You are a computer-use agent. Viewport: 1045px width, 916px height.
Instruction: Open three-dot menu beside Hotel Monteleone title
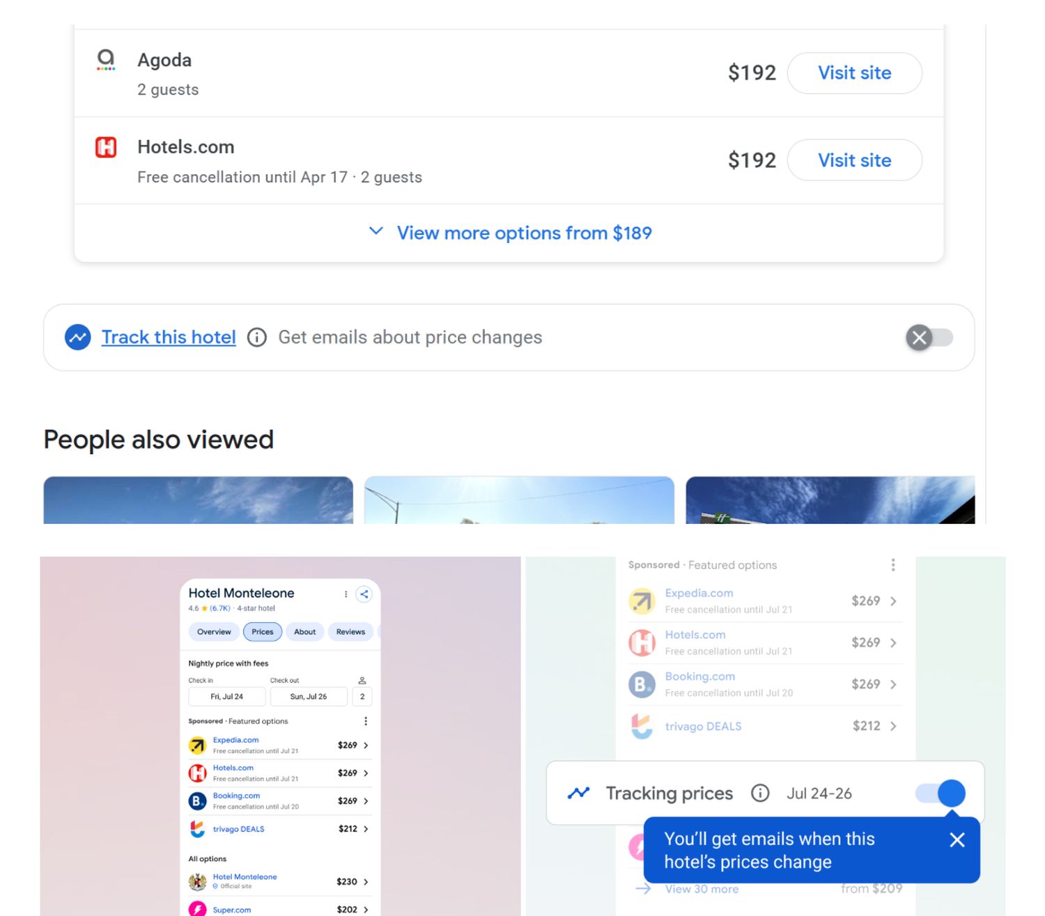tap(346, 594)
